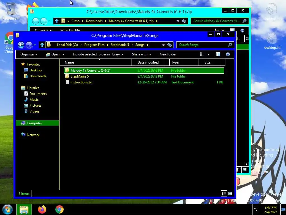Image resolution: width=286 pixels, height=215 pixels.
Task: Switch to details view in Songs status bar
Action: tap(224, 193)
